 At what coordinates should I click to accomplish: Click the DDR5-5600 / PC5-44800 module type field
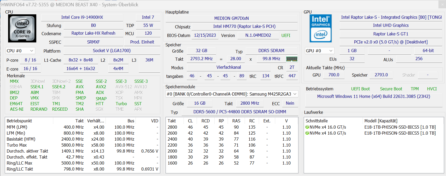click(240, 112)
